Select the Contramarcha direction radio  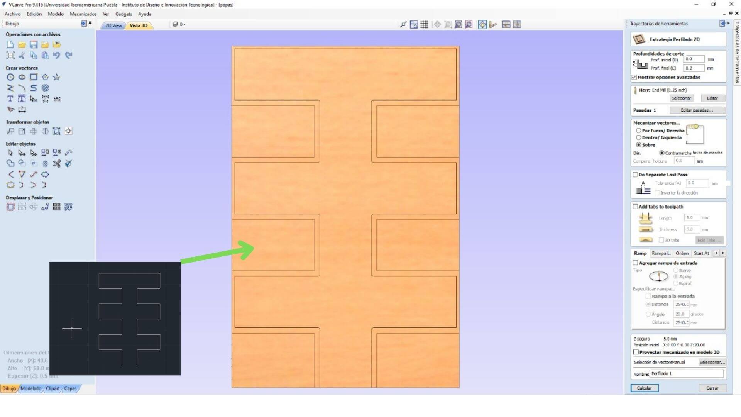(x=662, y=153)
